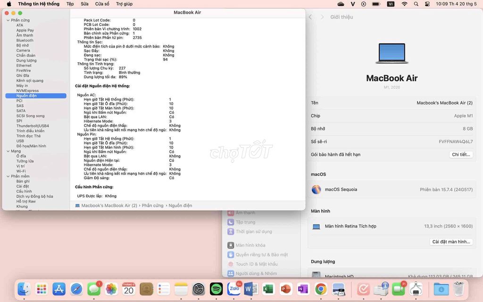The width and height of the screenshot is (483, 302).
Task: Open Microsoft Word from the dock
Action: (x=251, y=289)
